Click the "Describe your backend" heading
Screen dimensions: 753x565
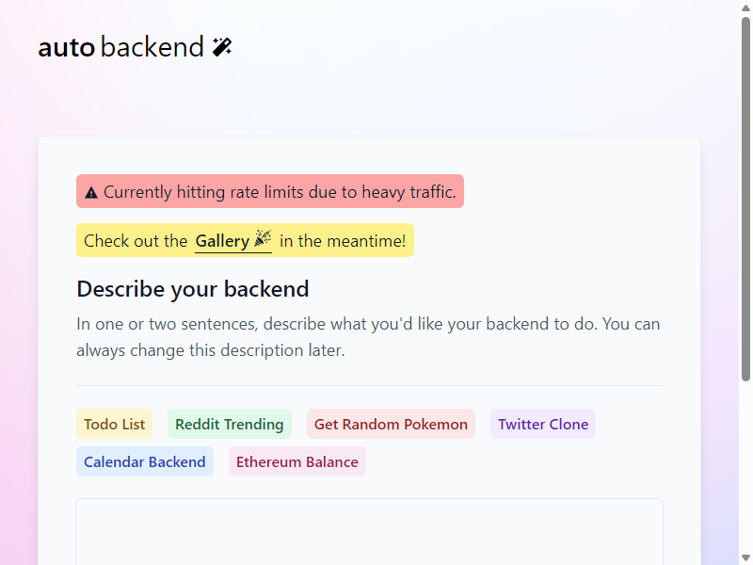[193, 289]
